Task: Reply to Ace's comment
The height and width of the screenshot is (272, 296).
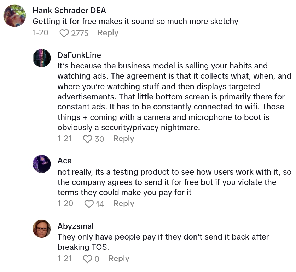Action: pos(124,204)
